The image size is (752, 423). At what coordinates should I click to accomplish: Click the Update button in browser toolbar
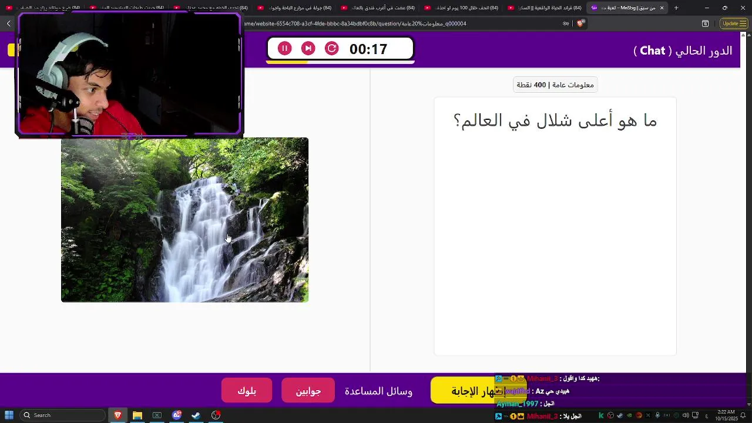tap(734, 23)
